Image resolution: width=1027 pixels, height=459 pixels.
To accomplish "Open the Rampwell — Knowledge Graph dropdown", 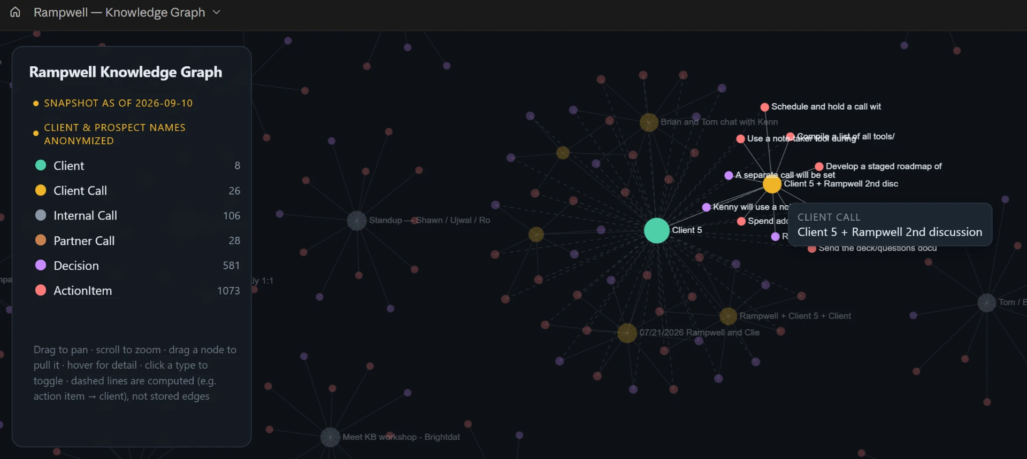I will coord(127,12).
